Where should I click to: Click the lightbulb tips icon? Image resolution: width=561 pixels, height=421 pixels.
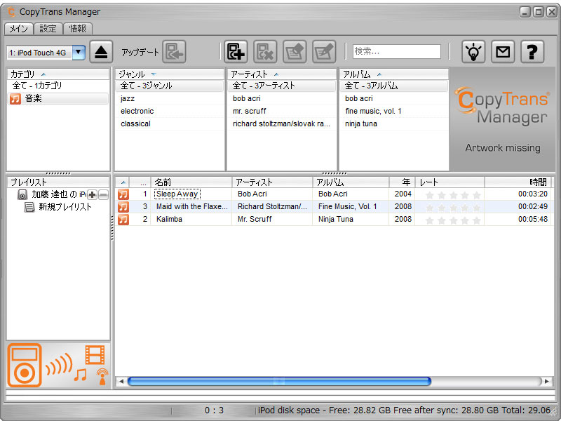click(x=473, y=51)
